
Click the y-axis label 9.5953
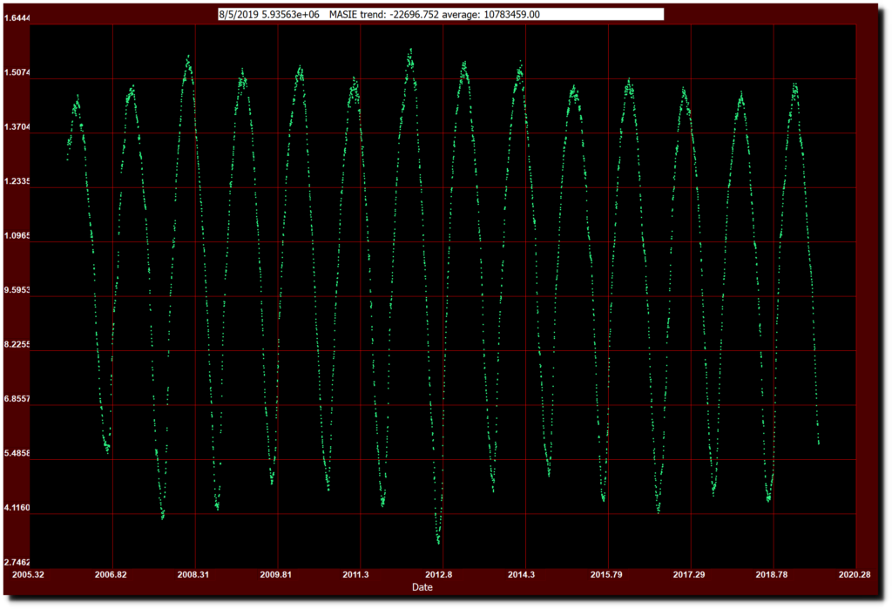coord(17,290)
